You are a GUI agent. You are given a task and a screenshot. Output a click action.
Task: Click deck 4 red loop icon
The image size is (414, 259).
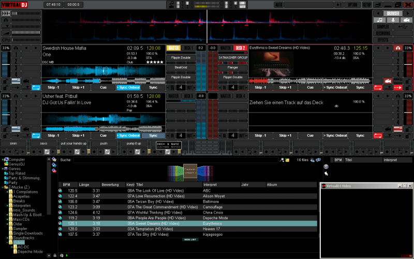[378, 136]
